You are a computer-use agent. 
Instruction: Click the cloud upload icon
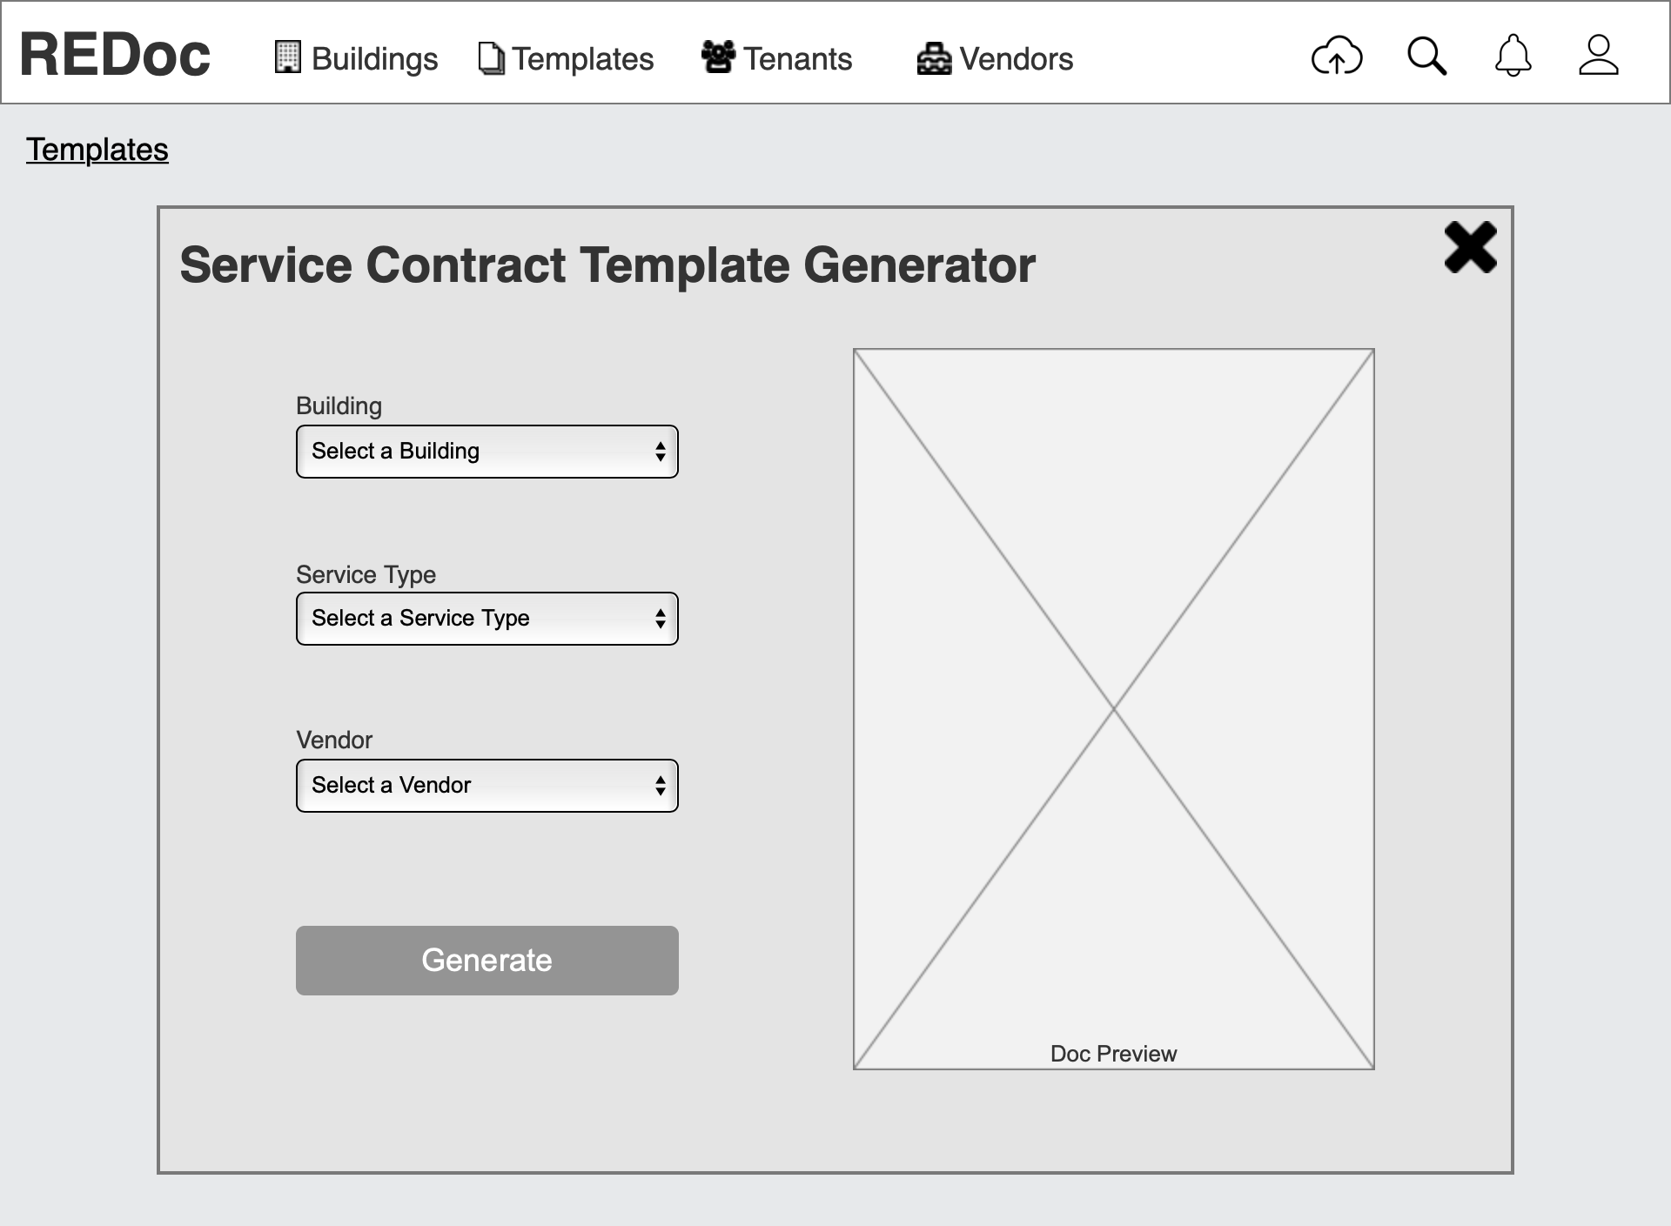(x=1337, y=57)
